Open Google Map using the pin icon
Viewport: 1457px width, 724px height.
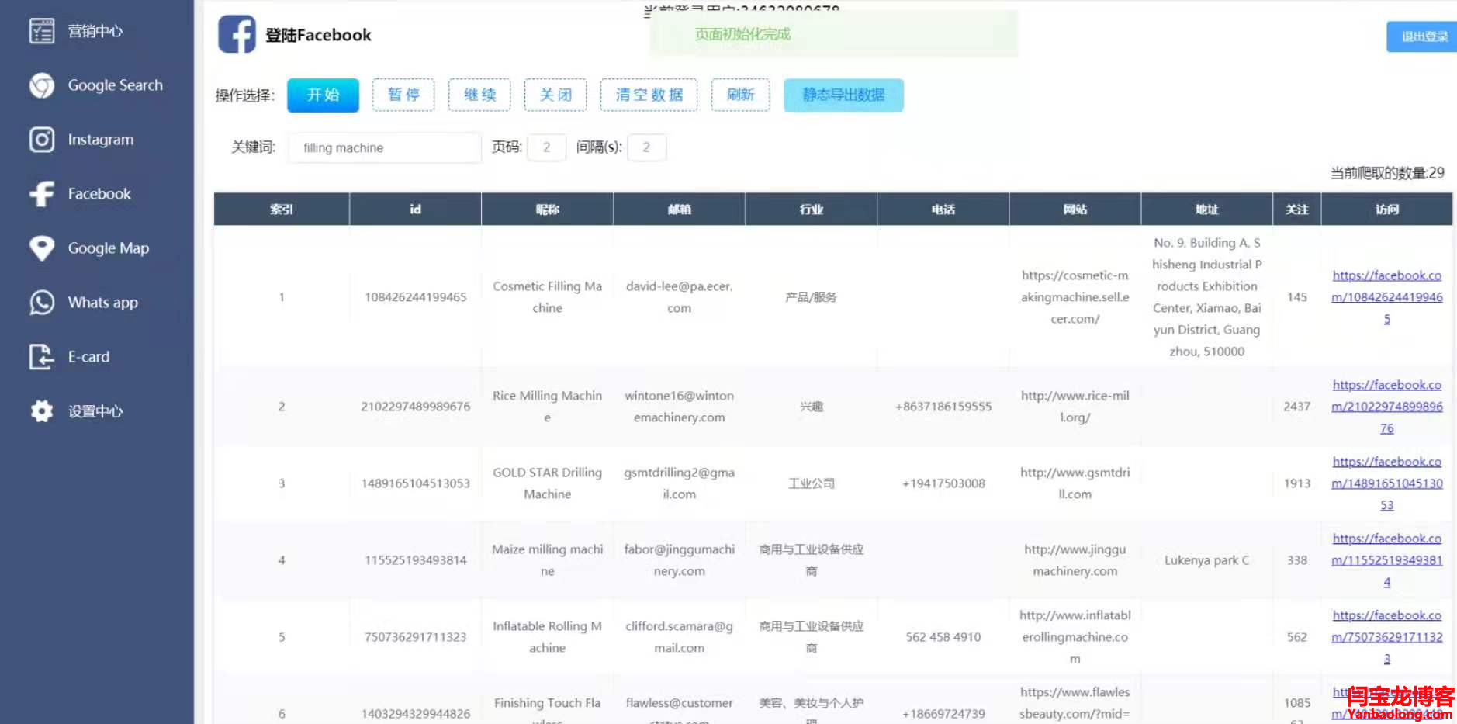(x=42, y=248)
